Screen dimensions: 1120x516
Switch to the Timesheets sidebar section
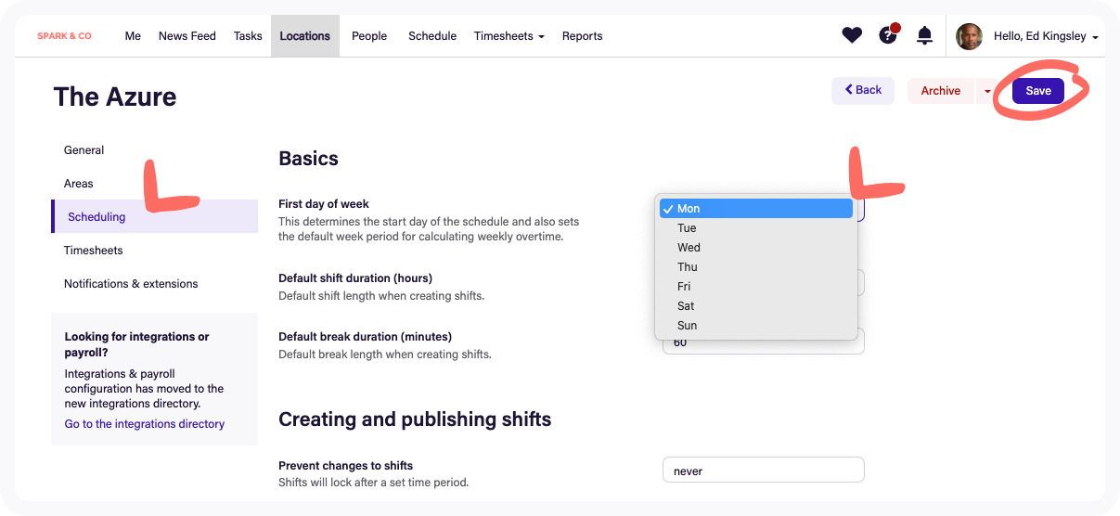pyautogui.click(x=94, y=251)
